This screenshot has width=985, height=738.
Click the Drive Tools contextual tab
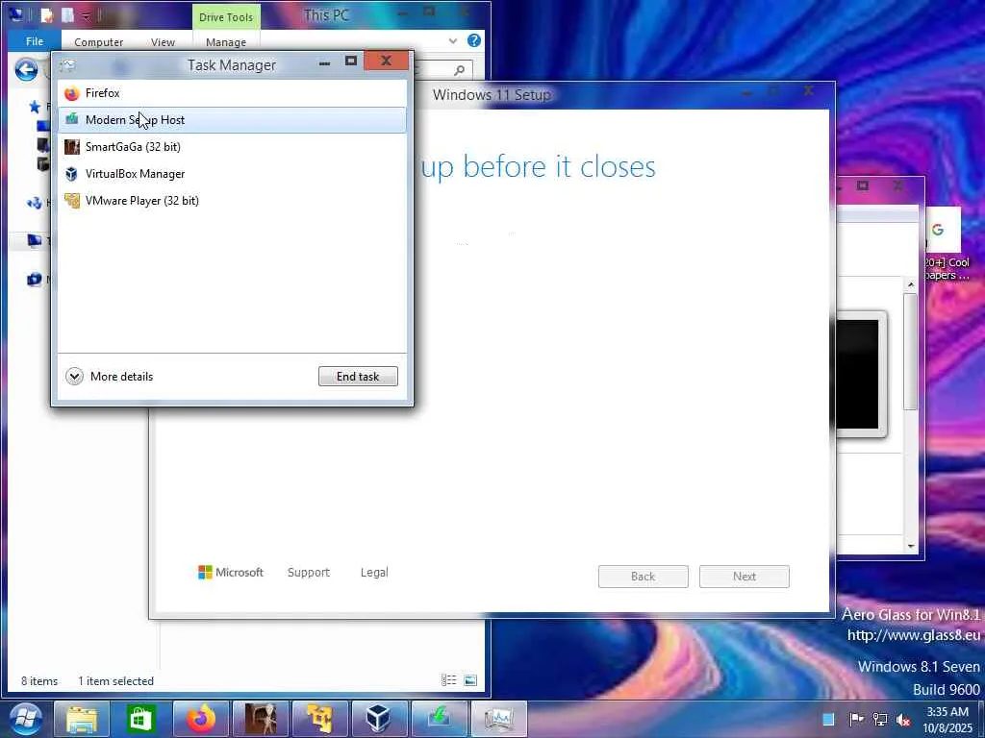[226, 17]
